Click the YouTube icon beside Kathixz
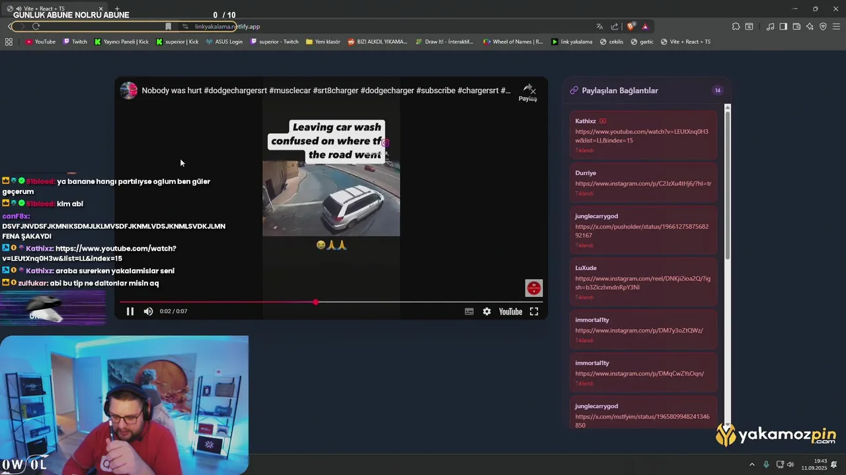Image resolution: width=846 pixels, height=475 pixels. tap(603, 121)
